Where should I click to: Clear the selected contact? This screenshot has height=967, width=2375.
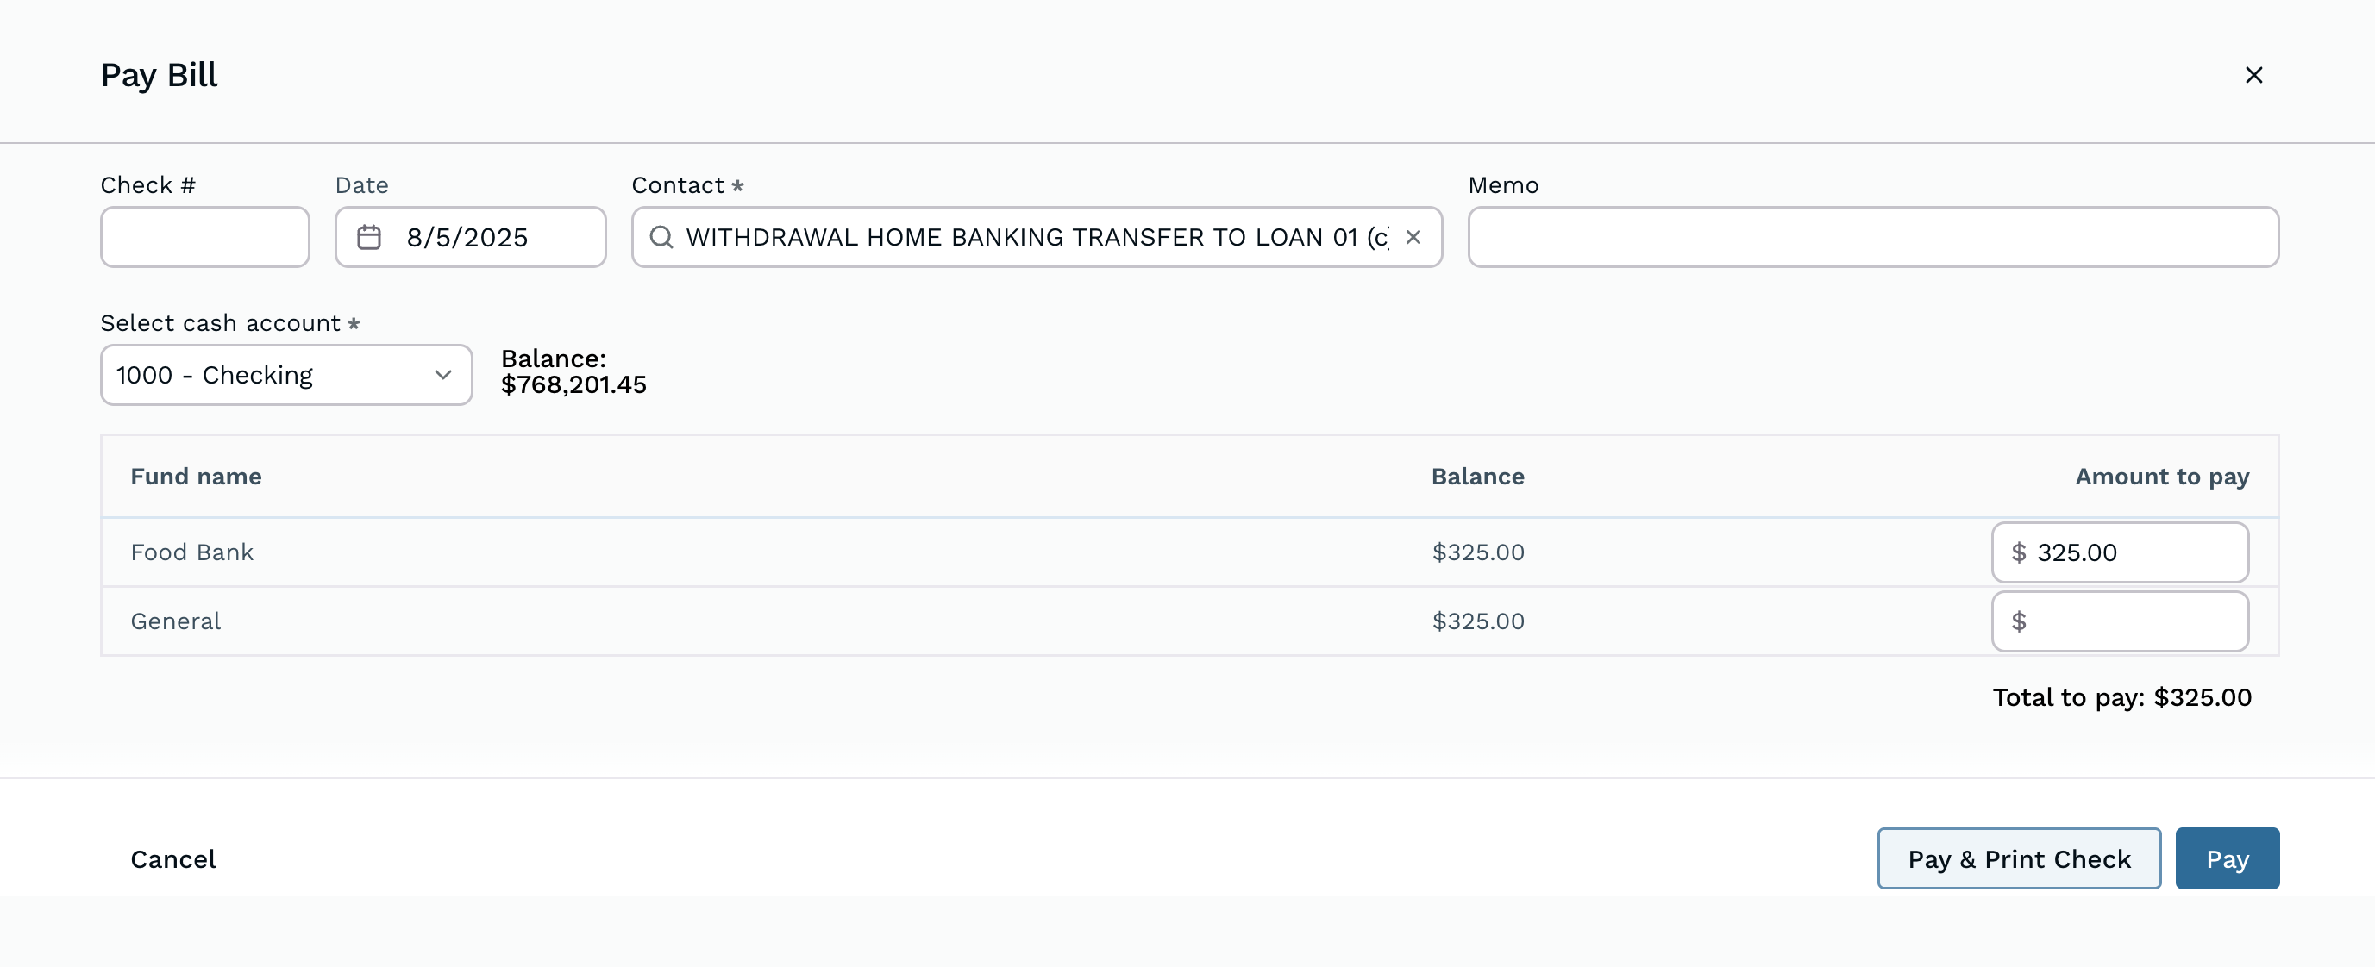1413,238
